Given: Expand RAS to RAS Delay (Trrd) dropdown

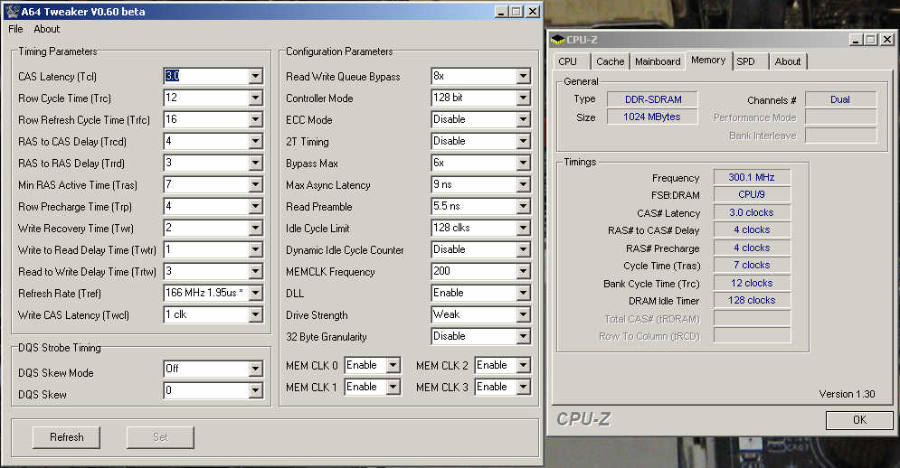Looking at the screenshot, I should click(x=256, y=164).
